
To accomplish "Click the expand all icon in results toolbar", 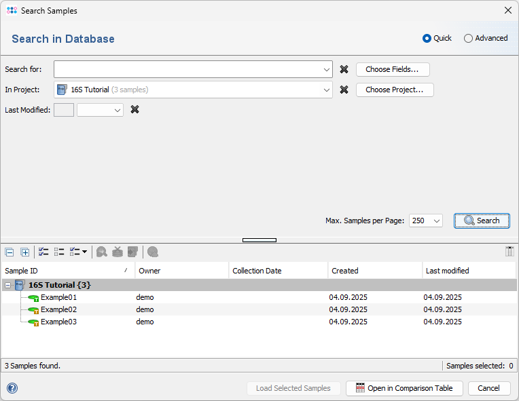I will coord(25,252).
